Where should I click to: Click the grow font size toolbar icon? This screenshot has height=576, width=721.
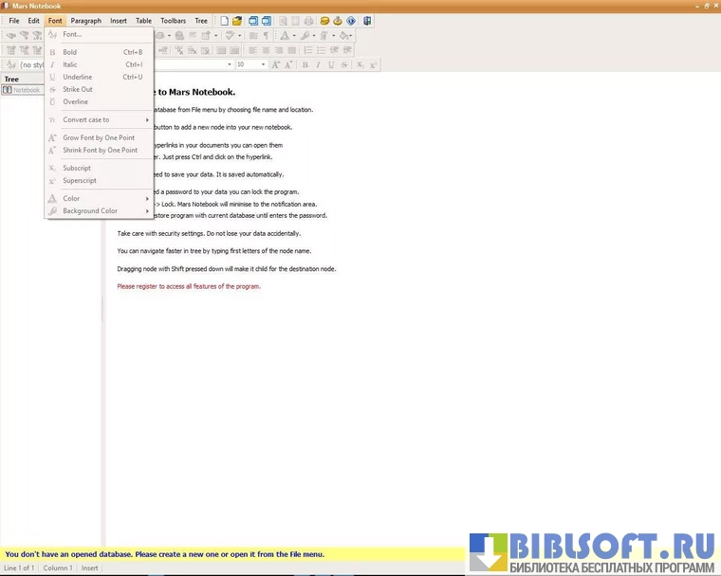click(x=276, y=64)
